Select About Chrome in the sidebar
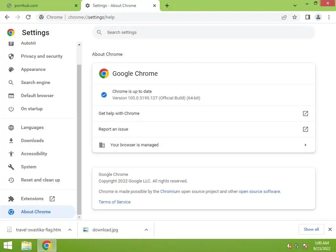Screen dimensions: 336x252 (38, 212)
